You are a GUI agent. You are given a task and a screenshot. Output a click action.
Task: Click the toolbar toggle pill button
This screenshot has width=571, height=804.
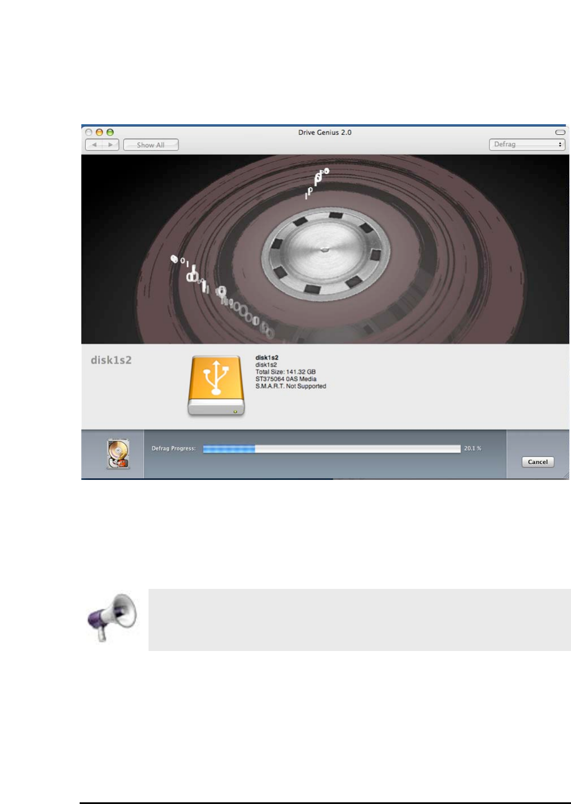click(560, 132)
